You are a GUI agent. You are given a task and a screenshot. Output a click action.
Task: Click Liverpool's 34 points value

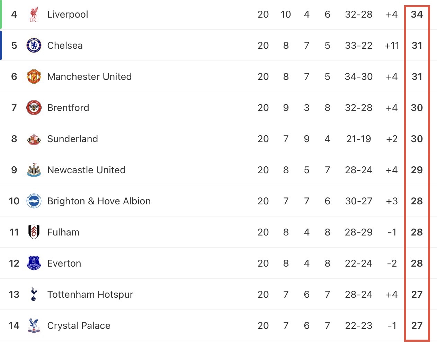tap(417, 14)
